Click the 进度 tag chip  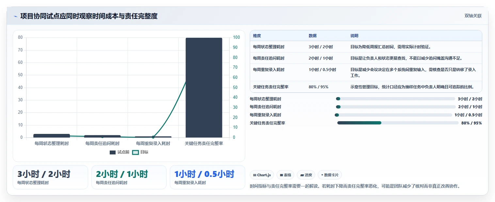click(x=306, y=175)
